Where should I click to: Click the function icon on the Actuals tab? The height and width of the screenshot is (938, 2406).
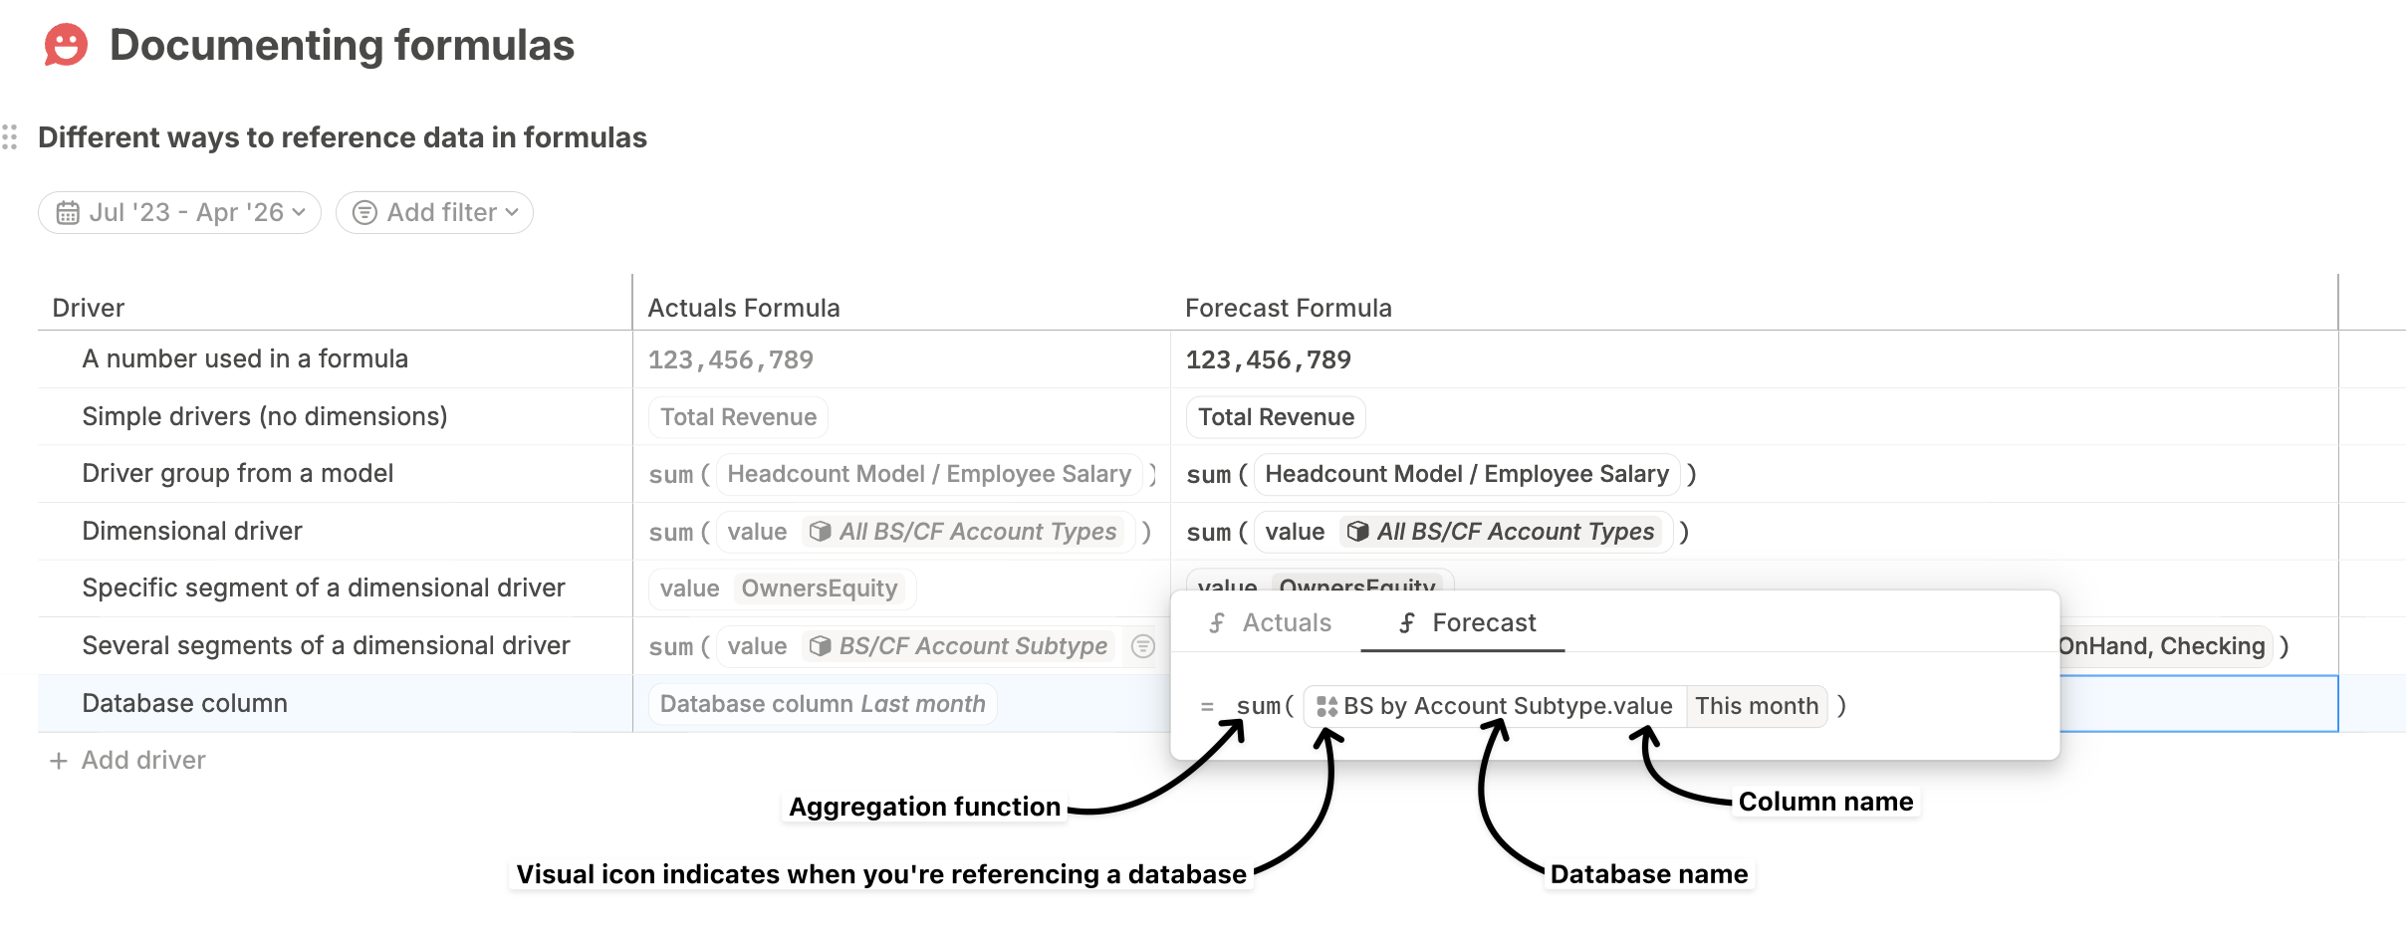click(x=1217, y=623)
